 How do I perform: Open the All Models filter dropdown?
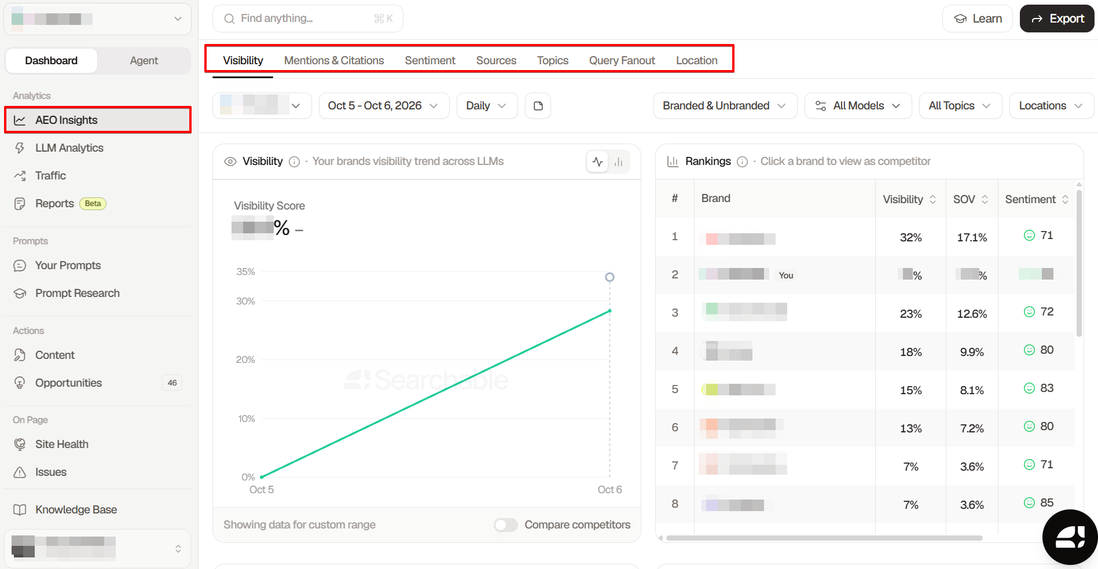858,106
